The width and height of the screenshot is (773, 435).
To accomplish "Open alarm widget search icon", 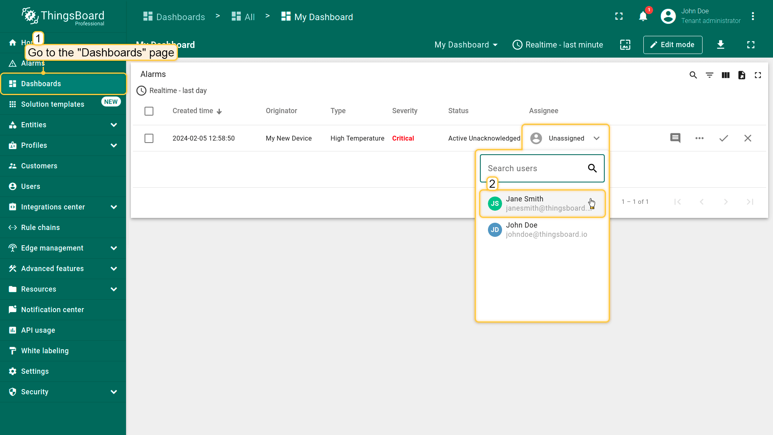I will point(693,75).
